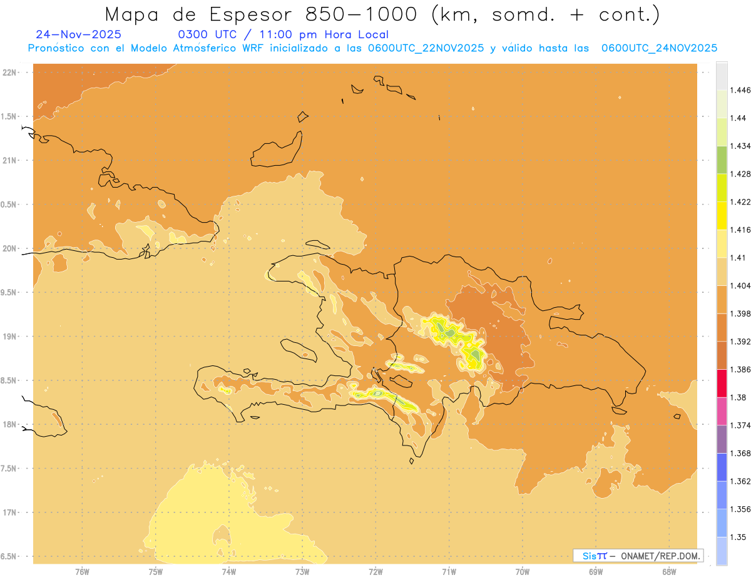Screen dimensions: 751x580
Task: Click legend value '1.404'
Action: pos(740,285)
